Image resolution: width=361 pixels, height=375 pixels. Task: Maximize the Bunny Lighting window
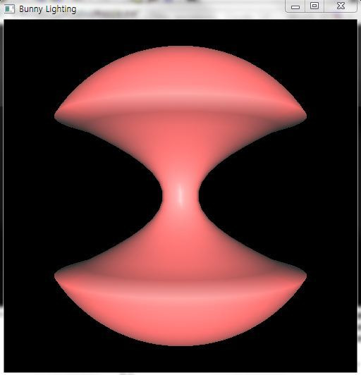point(314,6)
